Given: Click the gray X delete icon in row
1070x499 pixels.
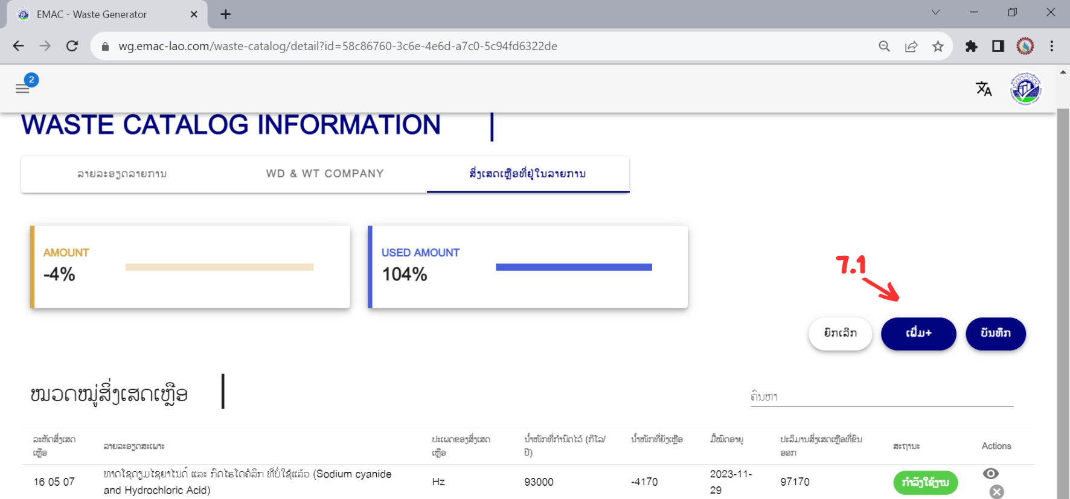Looking at the screenshot, I should pos(996,492).
